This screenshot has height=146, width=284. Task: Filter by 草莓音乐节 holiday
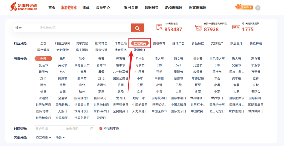click(x=82, y=65)
